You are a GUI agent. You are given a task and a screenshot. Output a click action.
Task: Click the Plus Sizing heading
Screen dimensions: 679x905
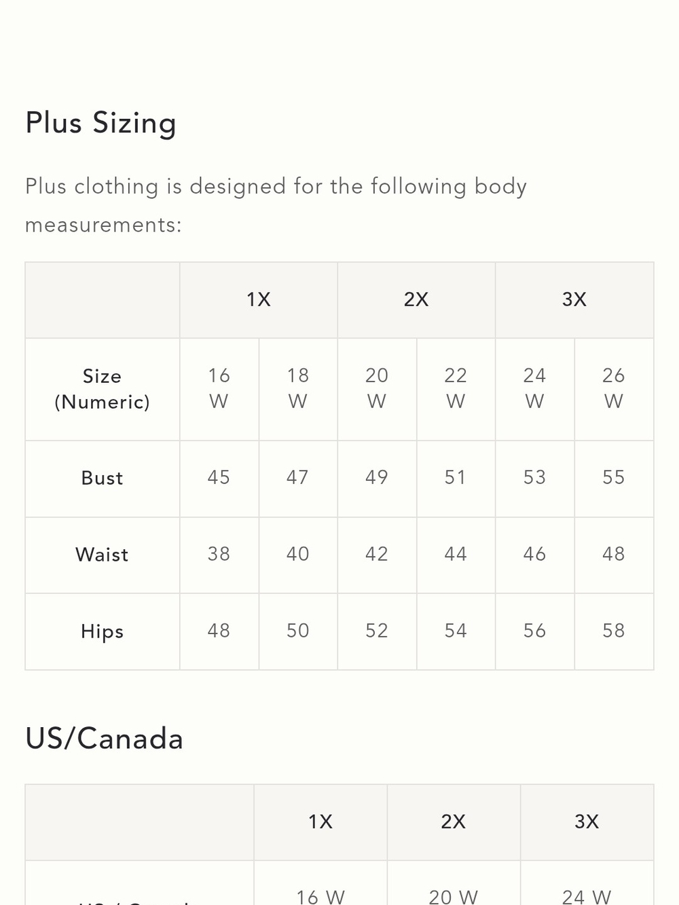101,124
